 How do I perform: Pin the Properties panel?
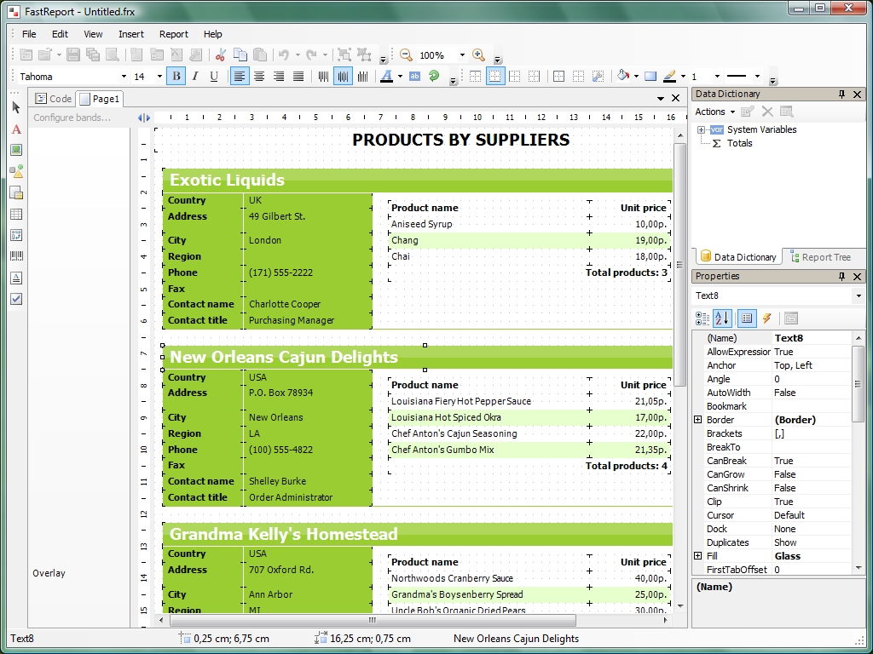click(841, 277)
